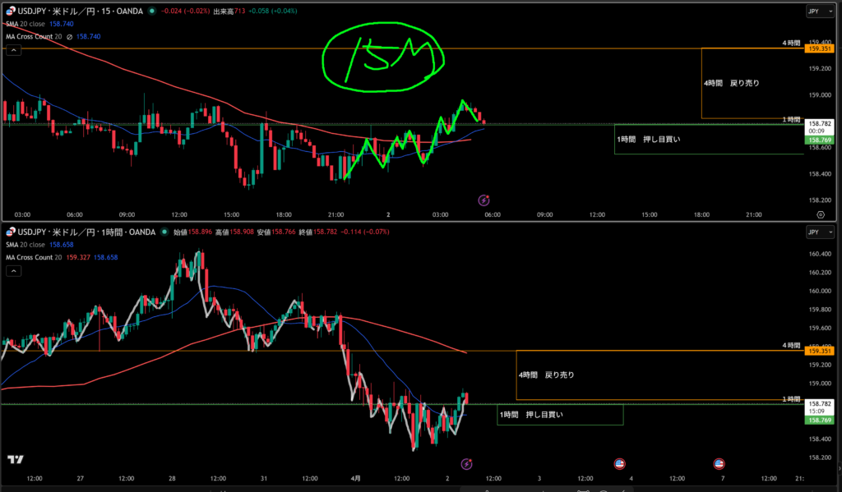This screenshot has height=492, width=842.
Task: Open first US flag economic event marker
Action: (619, 464)
